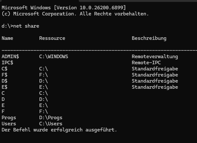197x143 pixels.
Task: Click Standardfreigabe text in the C$ row
Action: point(155,69)
